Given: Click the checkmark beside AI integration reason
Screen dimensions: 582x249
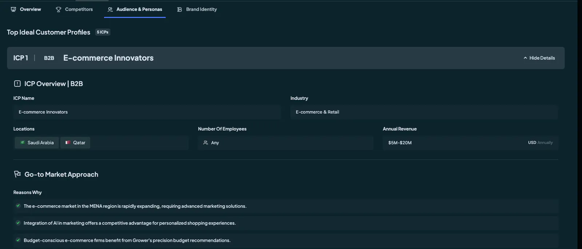Looking at the screenshot, I should coord(18,223).
